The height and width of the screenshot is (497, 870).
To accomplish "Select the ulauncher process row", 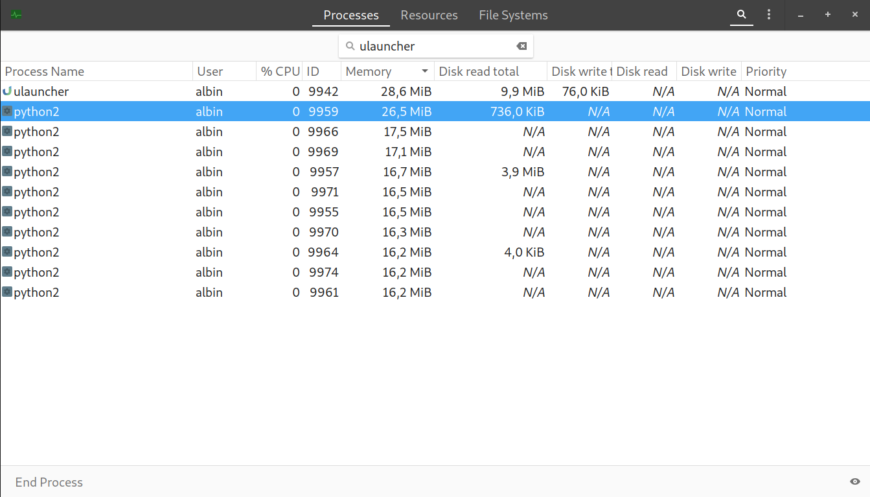I will pyautogui.click(x=259, y=91).
